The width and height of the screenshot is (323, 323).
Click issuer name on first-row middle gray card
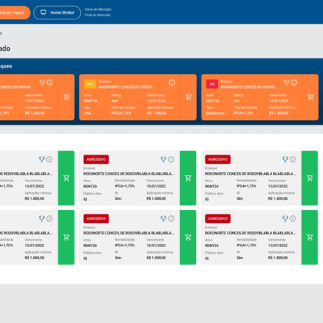pyautogui.click(x=128, y=174)
